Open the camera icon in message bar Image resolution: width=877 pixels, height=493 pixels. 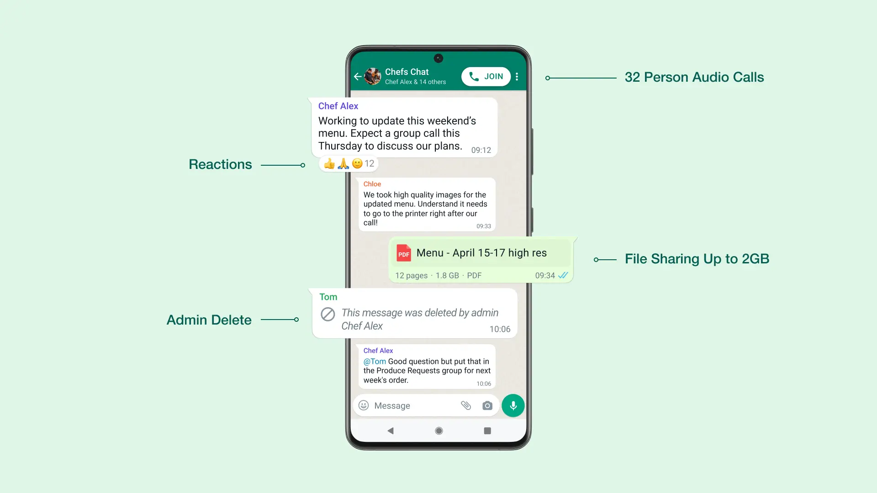point(488,405)
